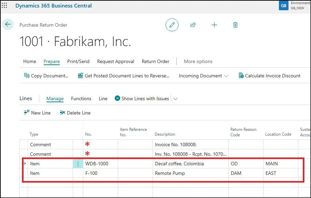Show More options menu
The width and height of the screenshot is (311, 198).
point(198,61)
